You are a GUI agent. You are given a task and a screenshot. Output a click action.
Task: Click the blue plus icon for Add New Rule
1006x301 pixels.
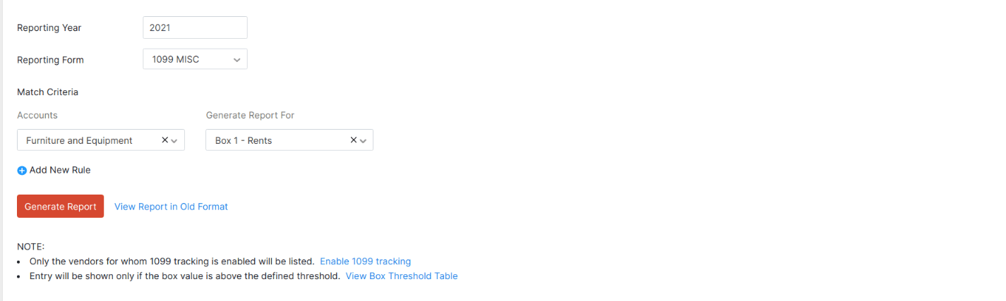(x=22, y=171)
